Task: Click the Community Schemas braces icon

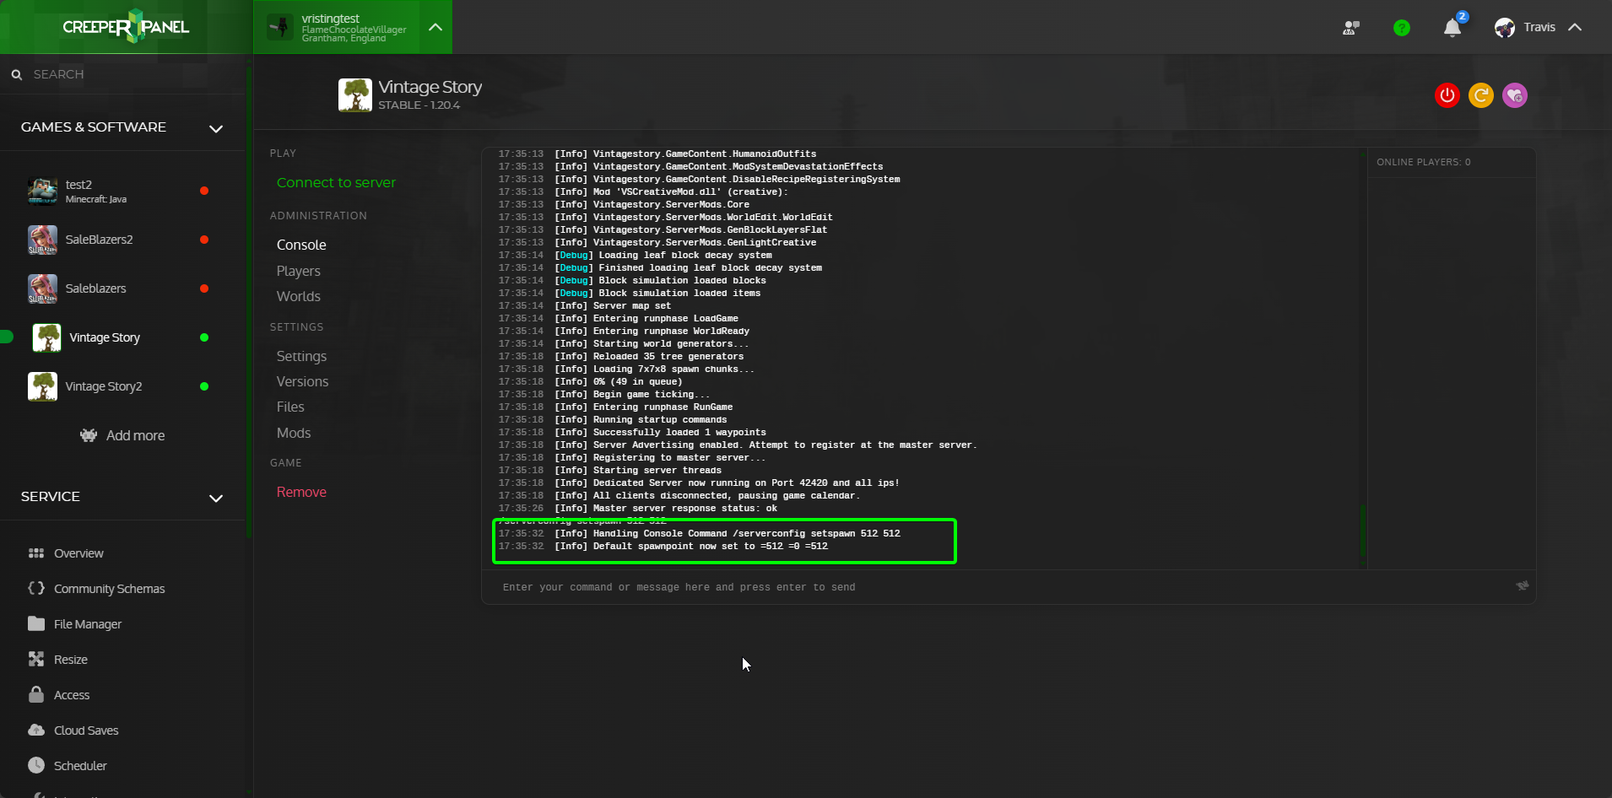Action: [36, 588]
